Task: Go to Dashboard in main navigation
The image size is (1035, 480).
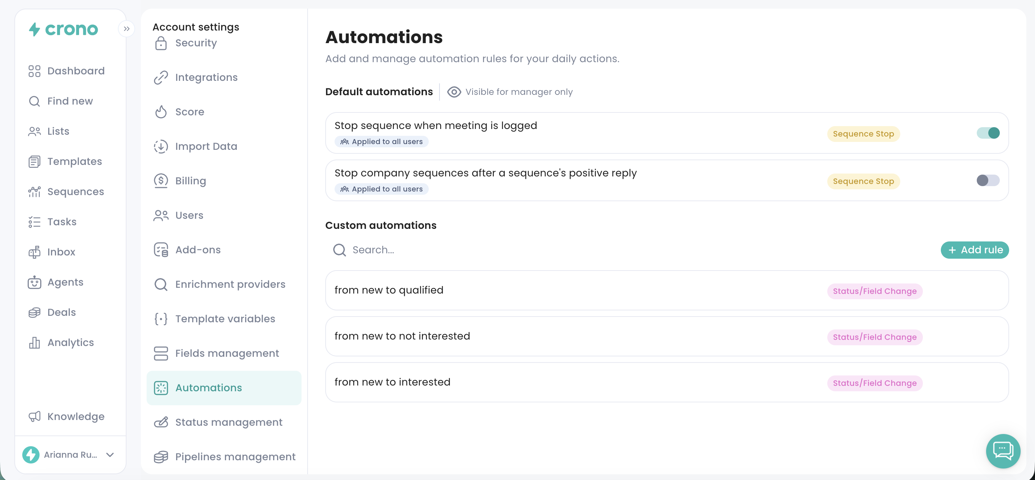Action: [67, 71]
